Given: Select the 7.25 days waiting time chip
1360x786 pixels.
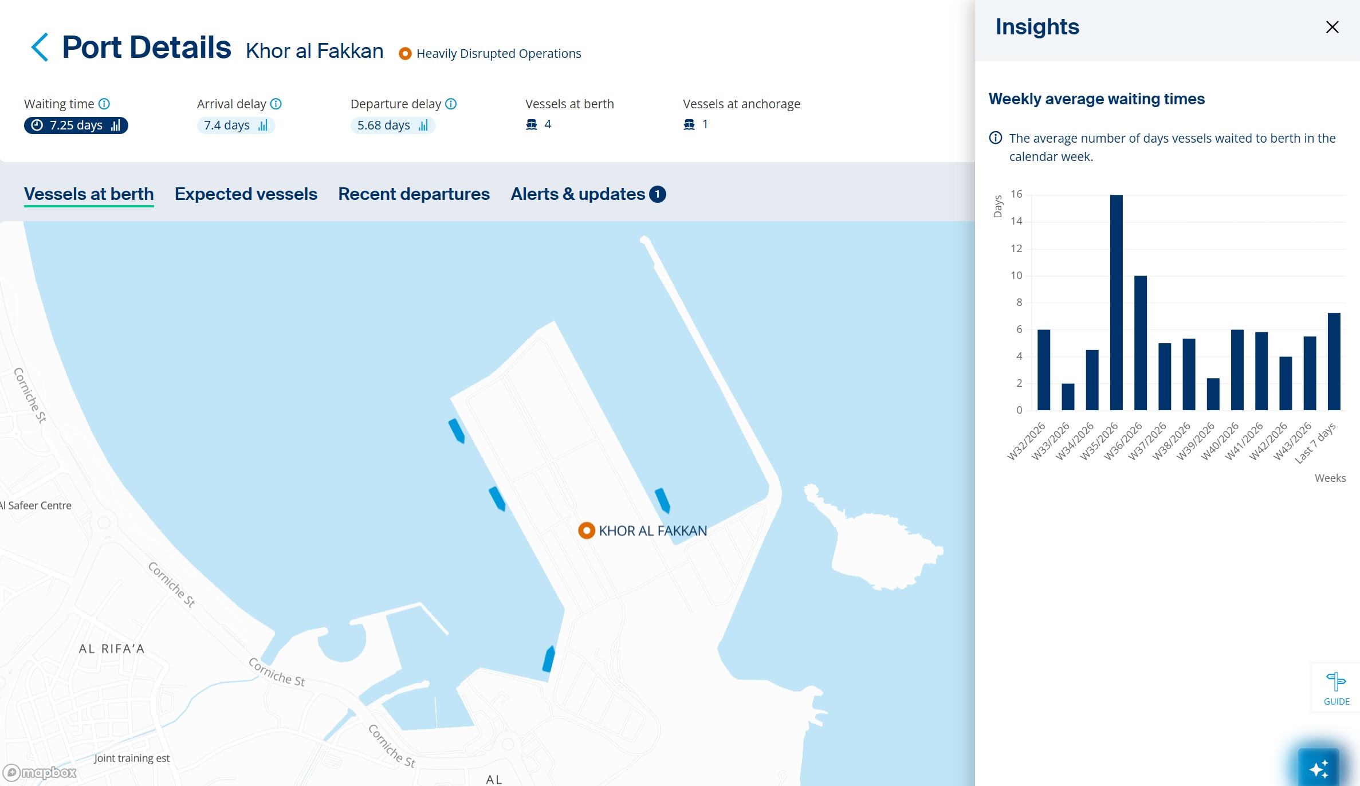Looking at the screenshot, I should (x=76, y=125).
